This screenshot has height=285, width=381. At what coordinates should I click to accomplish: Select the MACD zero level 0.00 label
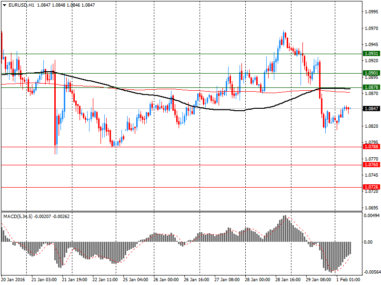(x=368, y=242)
